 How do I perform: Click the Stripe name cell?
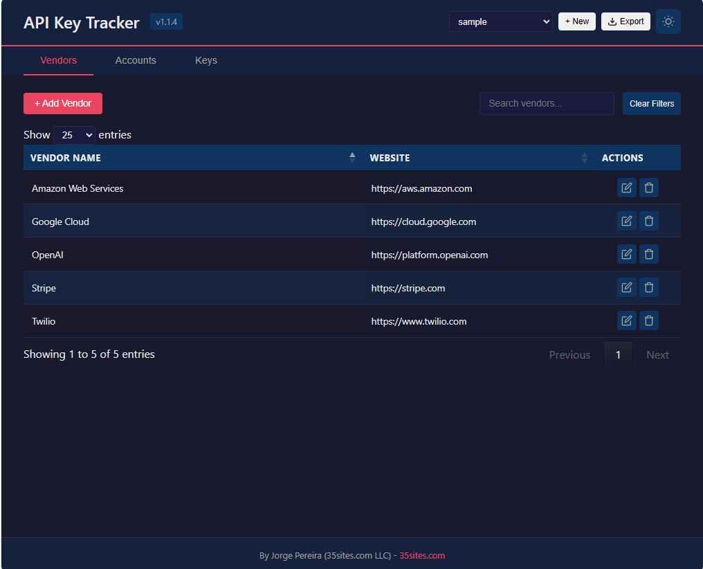(194, 287)
